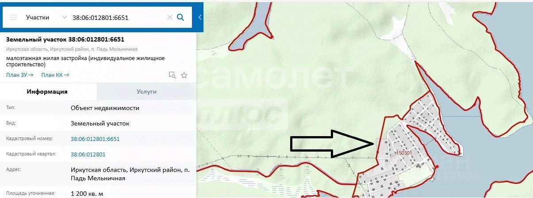533x198 pixels.
Task: Click the zoom-to-object icon beside star
Action: tap(173, 75)
